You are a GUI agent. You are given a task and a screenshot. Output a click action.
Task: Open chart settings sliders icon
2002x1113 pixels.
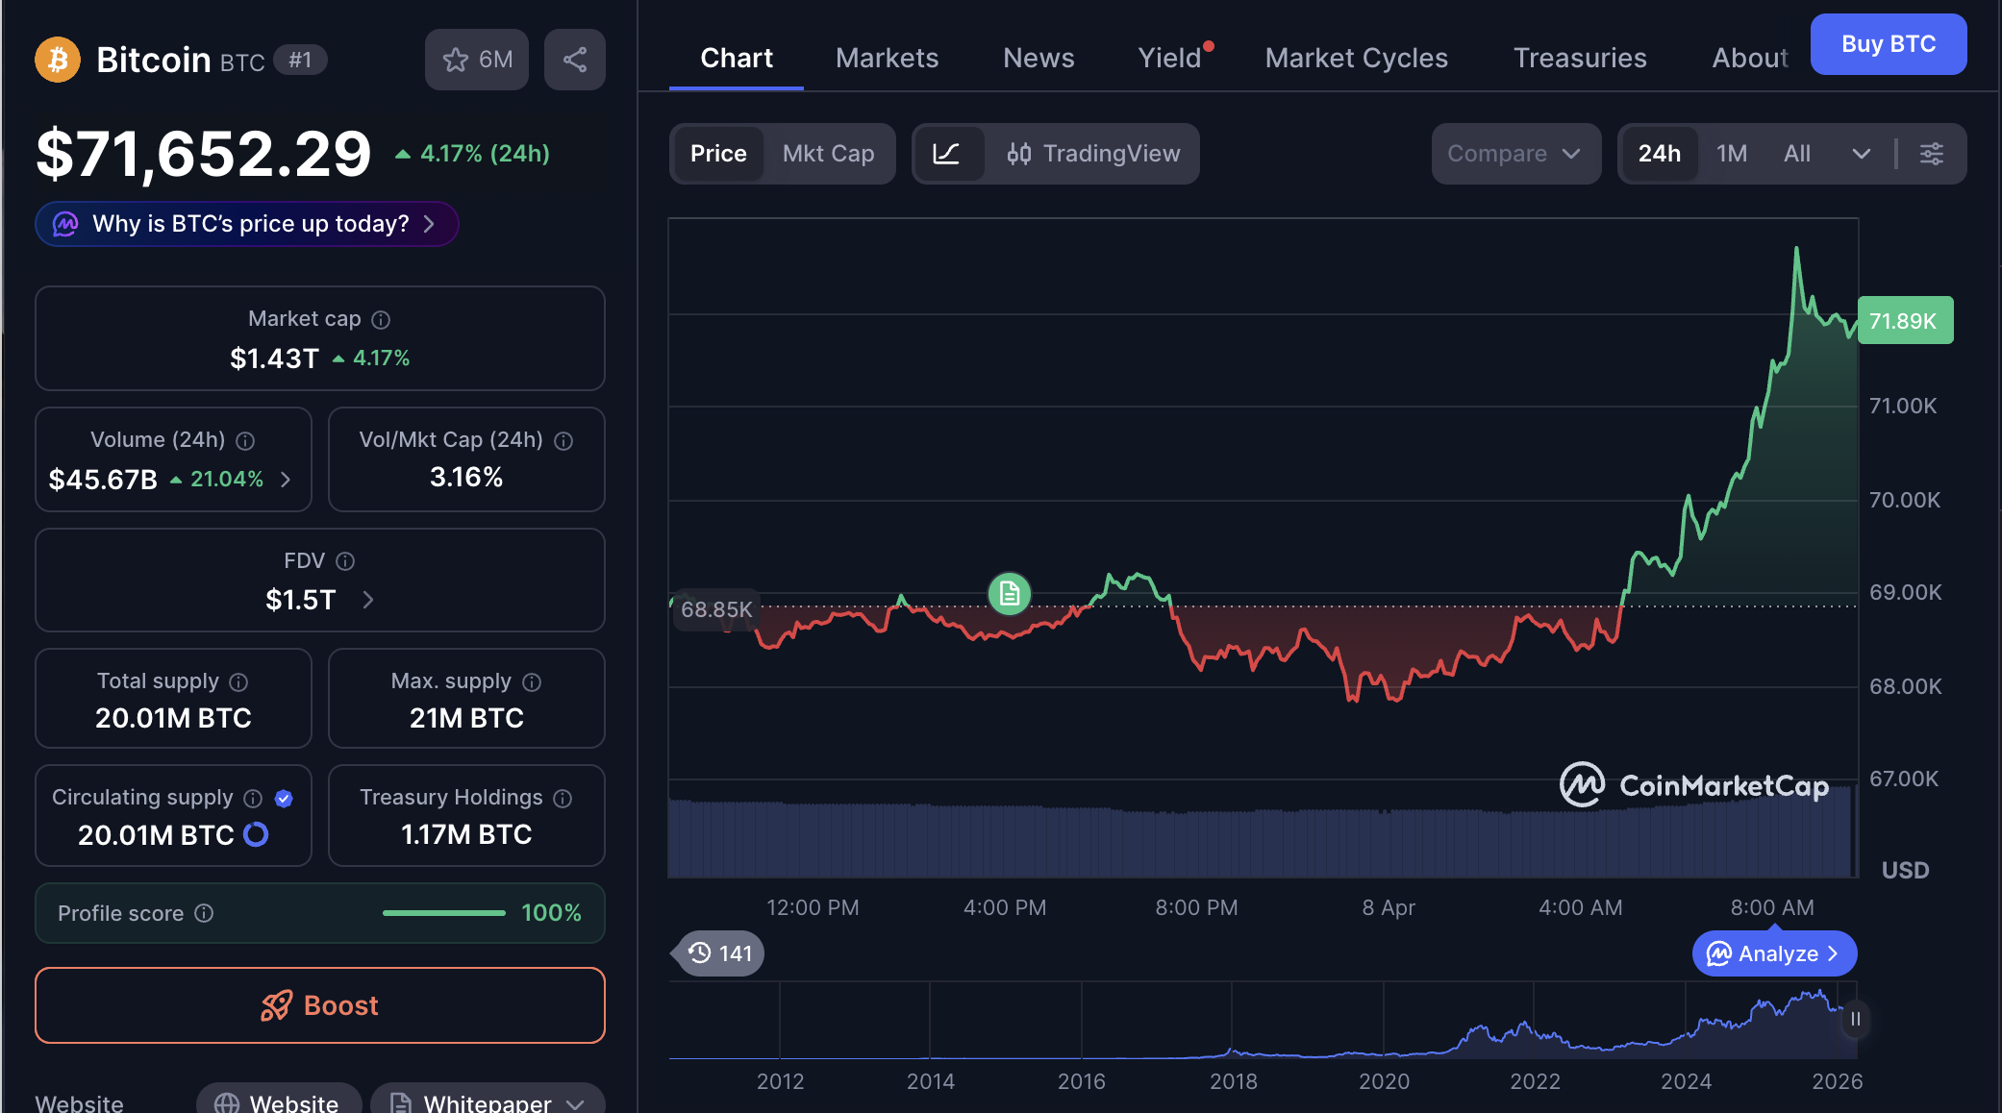click(x=1931, y=154)
